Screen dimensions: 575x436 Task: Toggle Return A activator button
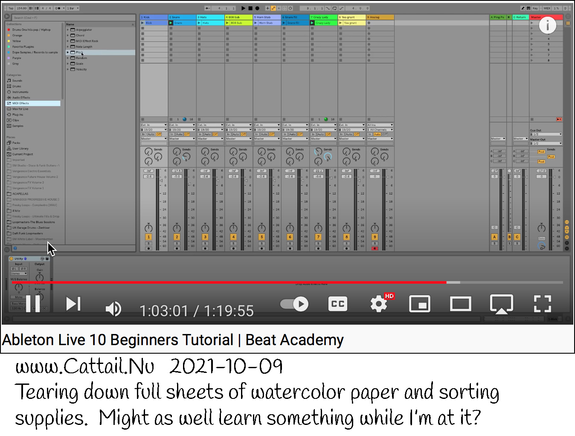pyautogui.click(x=494, y=237)
